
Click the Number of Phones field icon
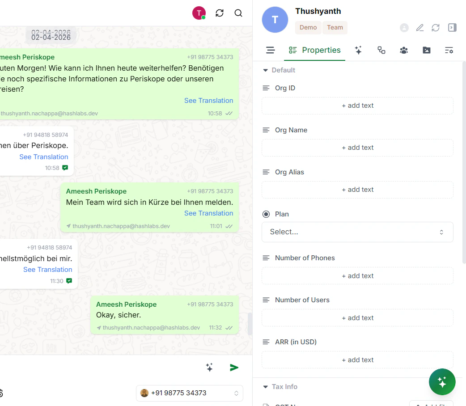click(266, 258)
